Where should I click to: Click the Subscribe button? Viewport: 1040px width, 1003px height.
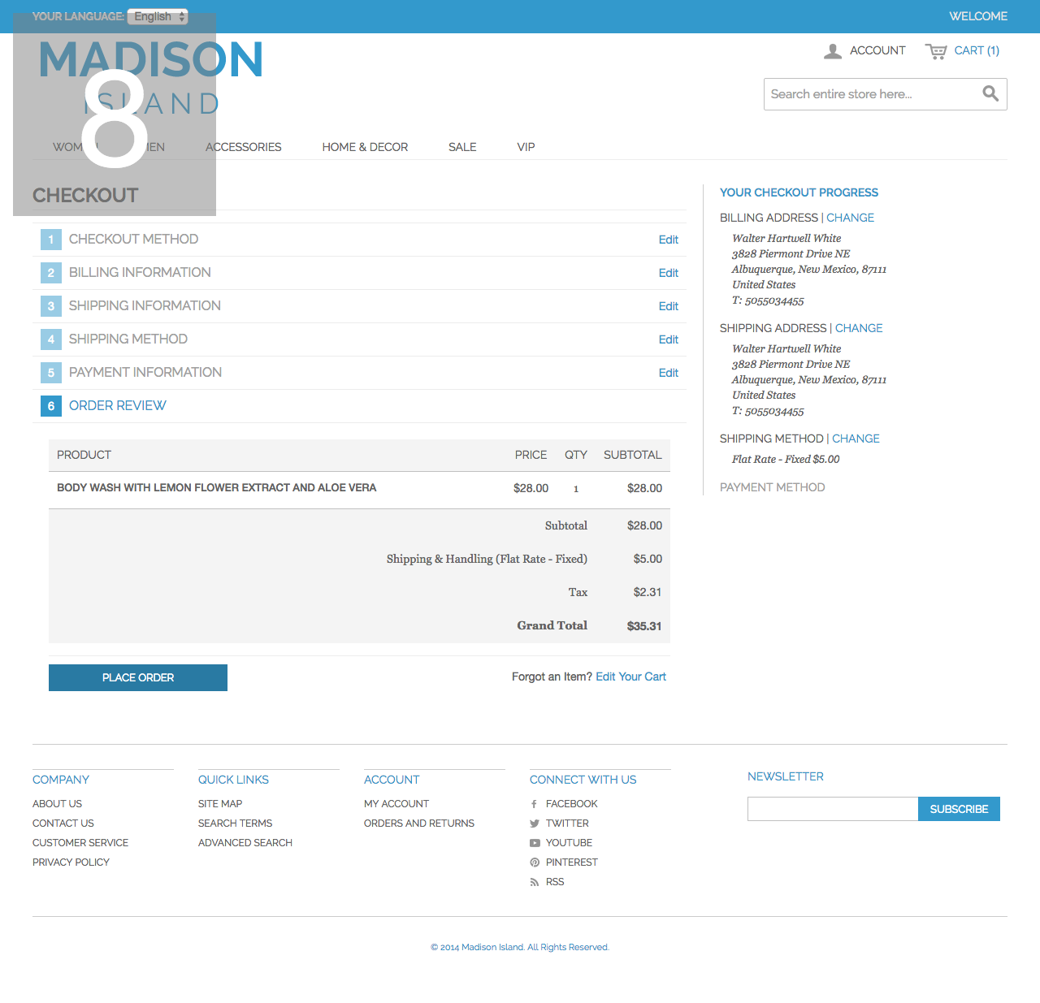coord(959,809)
